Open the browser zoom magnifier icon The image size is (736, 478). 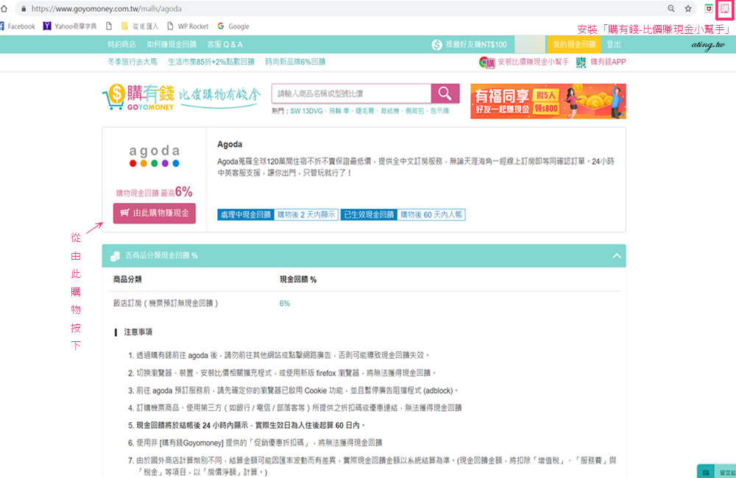click(671, 9)
